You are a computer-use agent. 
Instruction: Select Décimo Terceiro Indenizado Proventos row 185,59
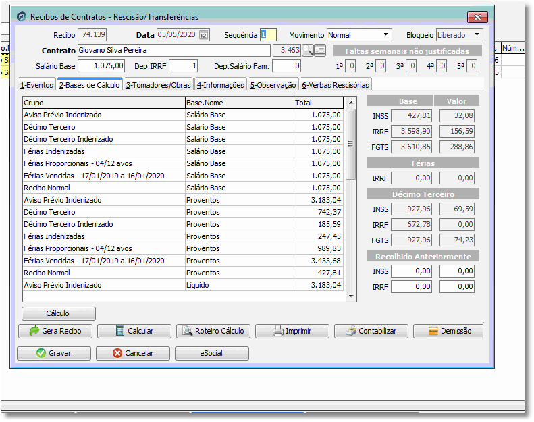point(183,224)
